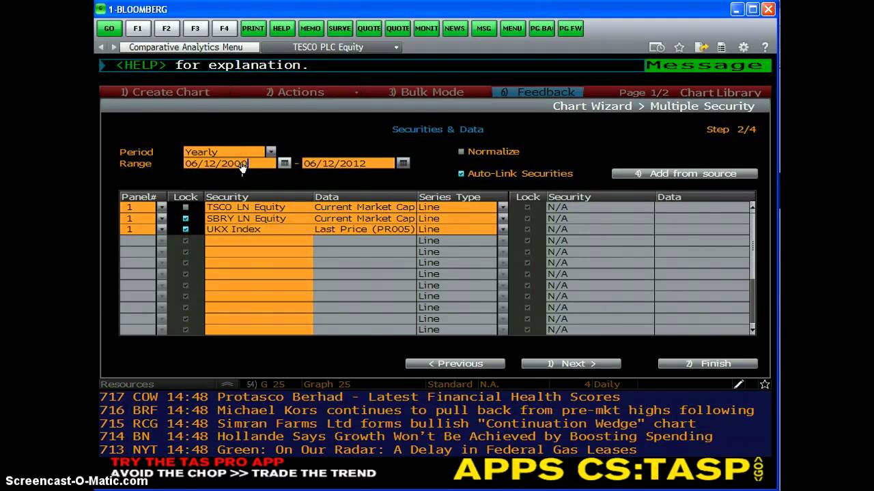Open Panel# dropdown for SBRY LN Equity
Image resolution: width=874 pixels, height=491 pixels.
coord(162,218)
